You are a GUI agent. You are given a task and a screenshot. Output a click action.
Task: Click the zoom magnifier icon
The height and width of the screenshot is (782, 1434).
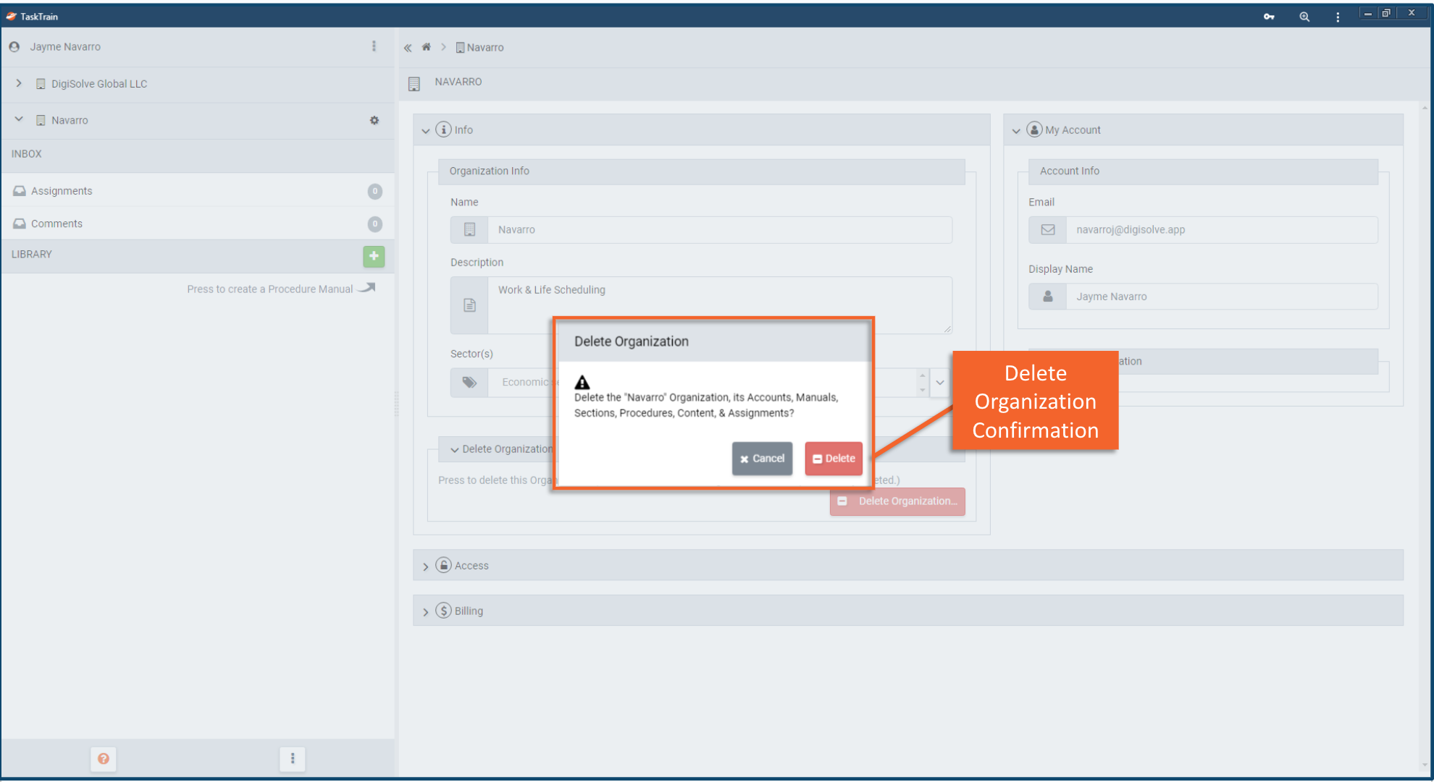click(1304, 16)
